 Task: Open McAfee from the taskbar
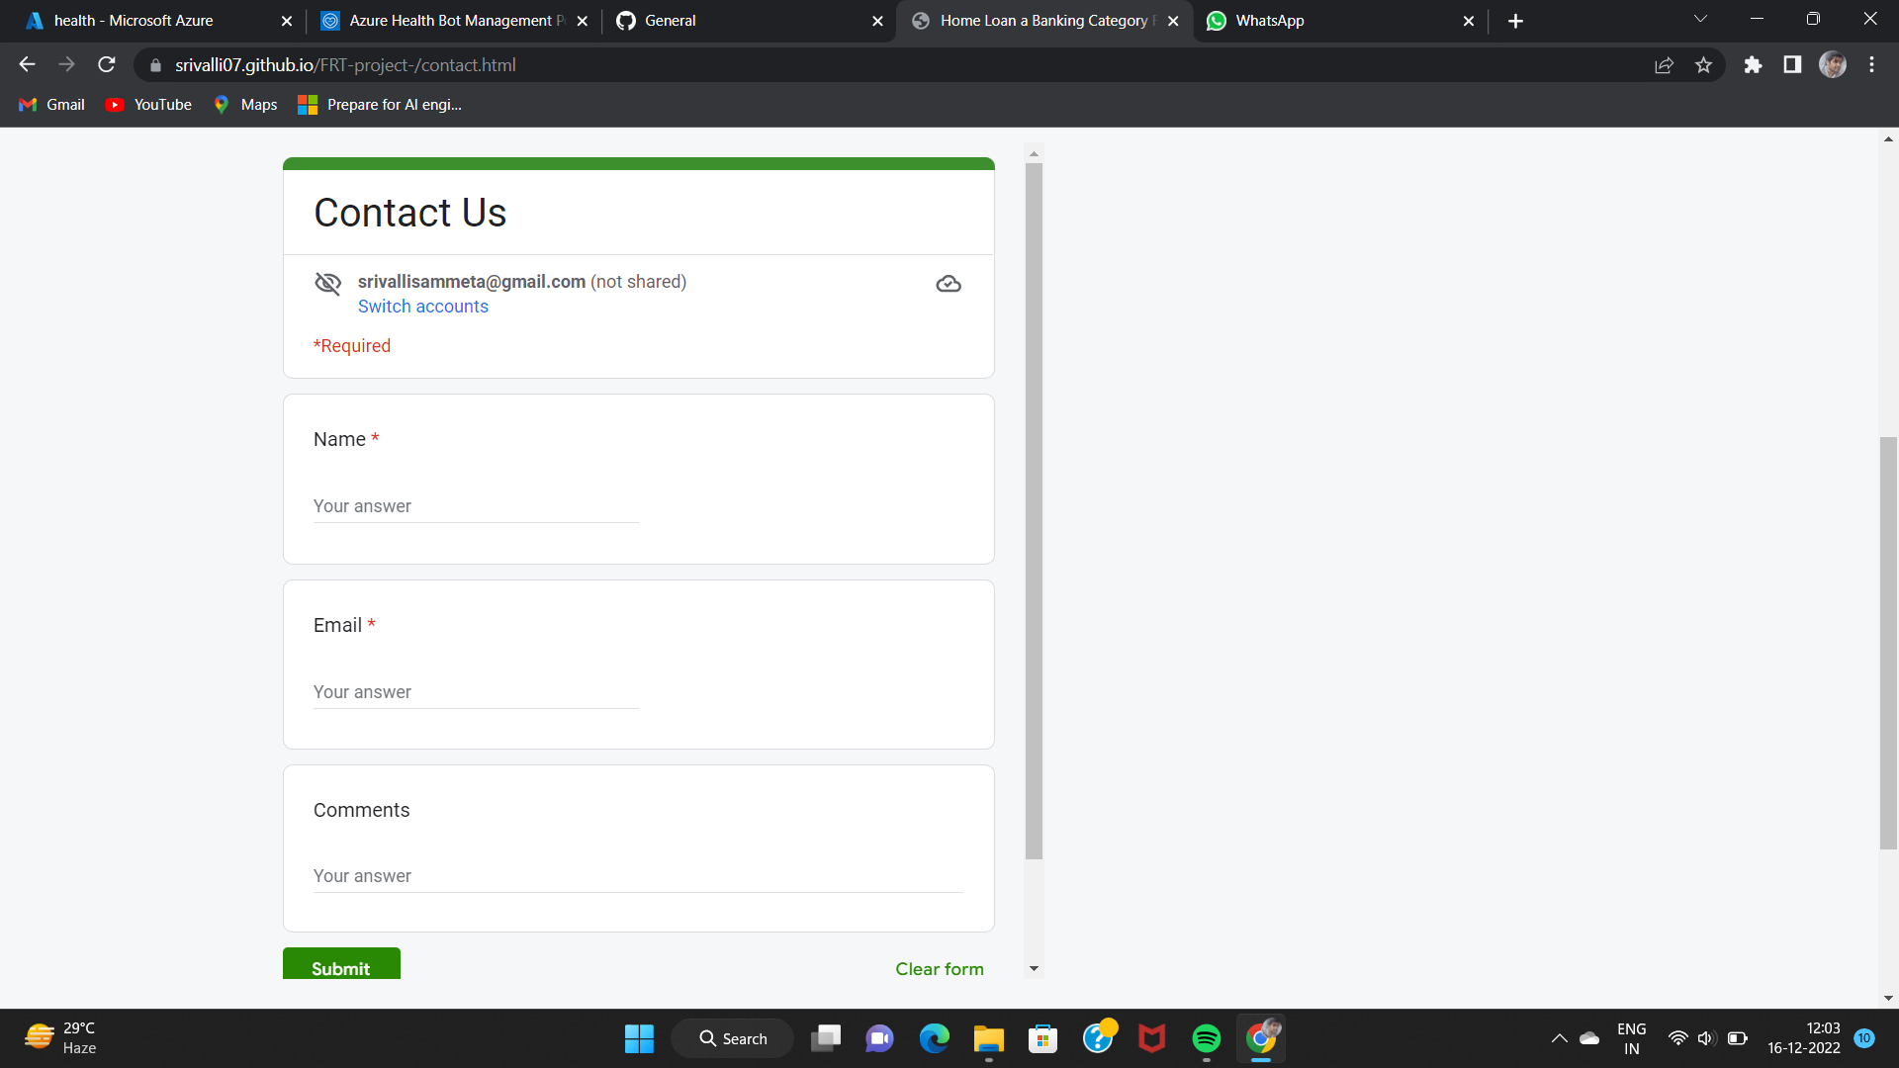pyautogui.click(x=1151, y=1038)
